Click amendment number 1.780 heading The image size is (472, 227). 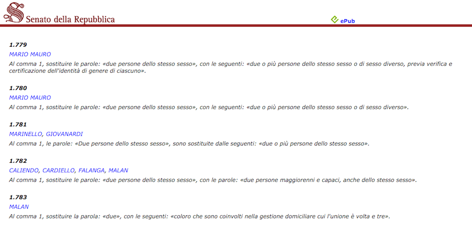(x=18, y=89)
